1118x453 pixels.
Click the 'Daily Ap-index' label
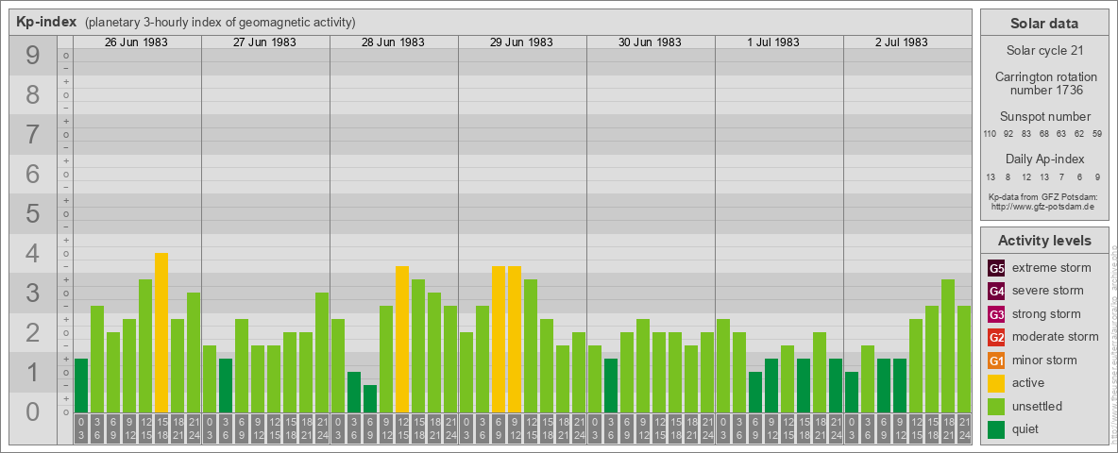1045,159
